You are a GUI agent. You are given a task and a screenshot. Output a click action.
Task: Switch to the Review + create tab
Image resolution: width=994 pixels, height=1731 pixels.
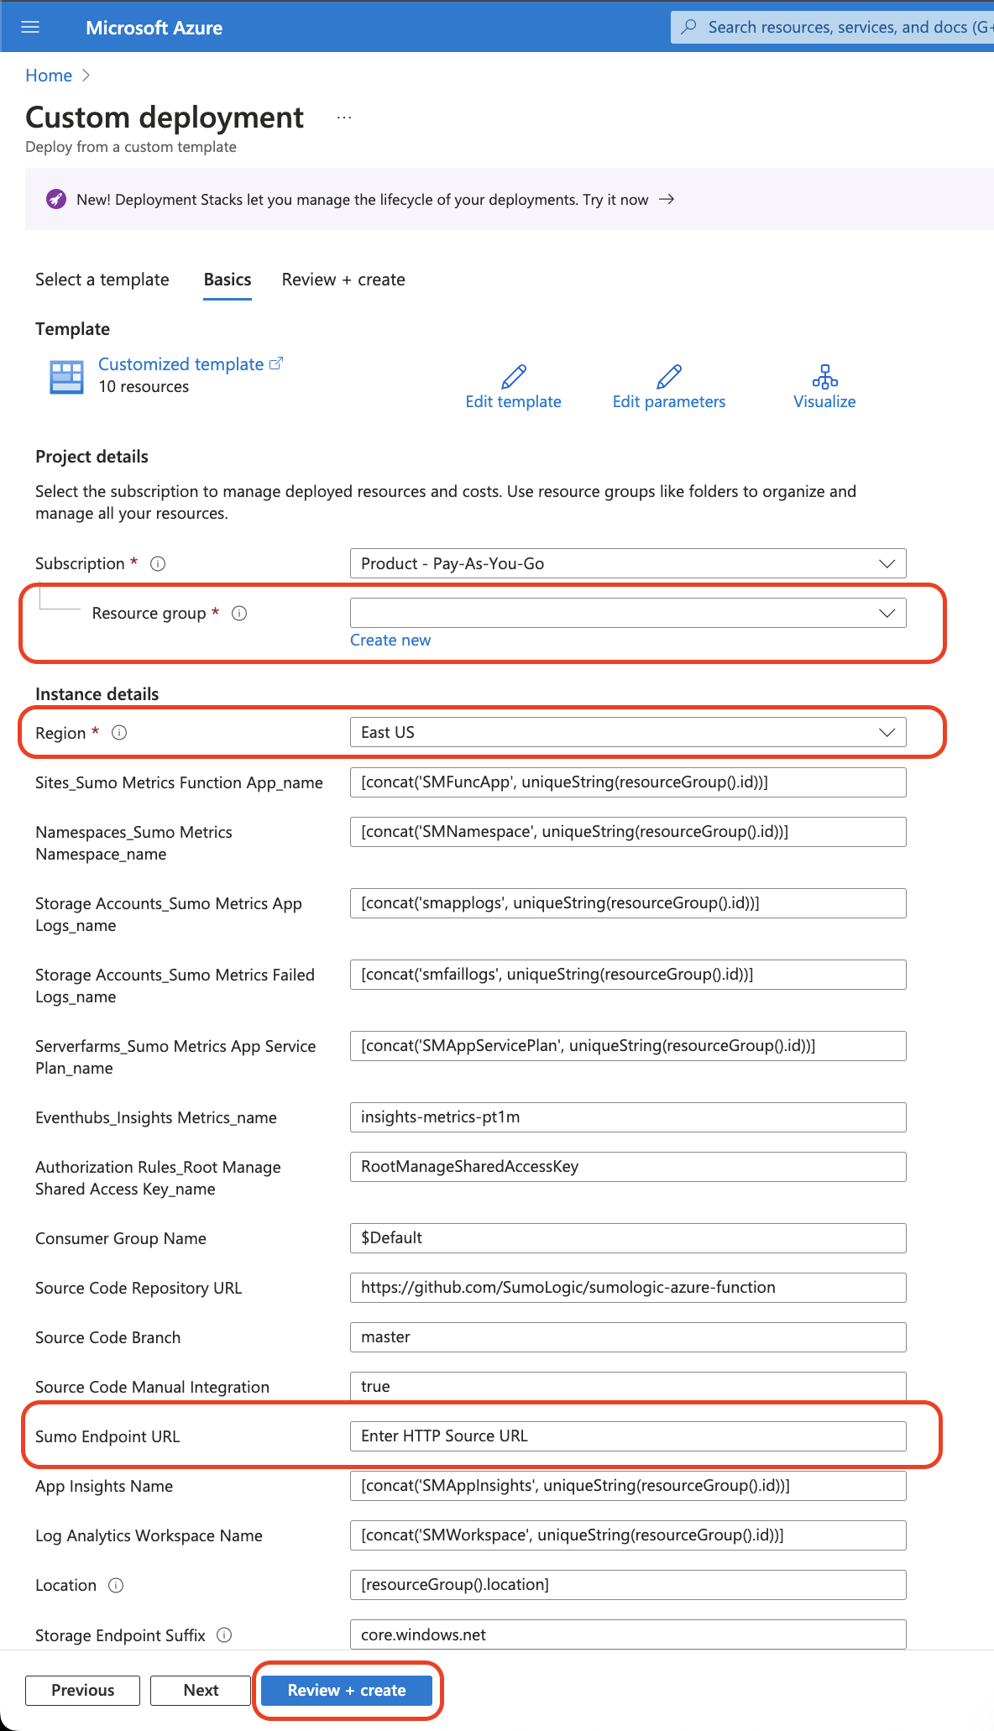pos(343,280)
